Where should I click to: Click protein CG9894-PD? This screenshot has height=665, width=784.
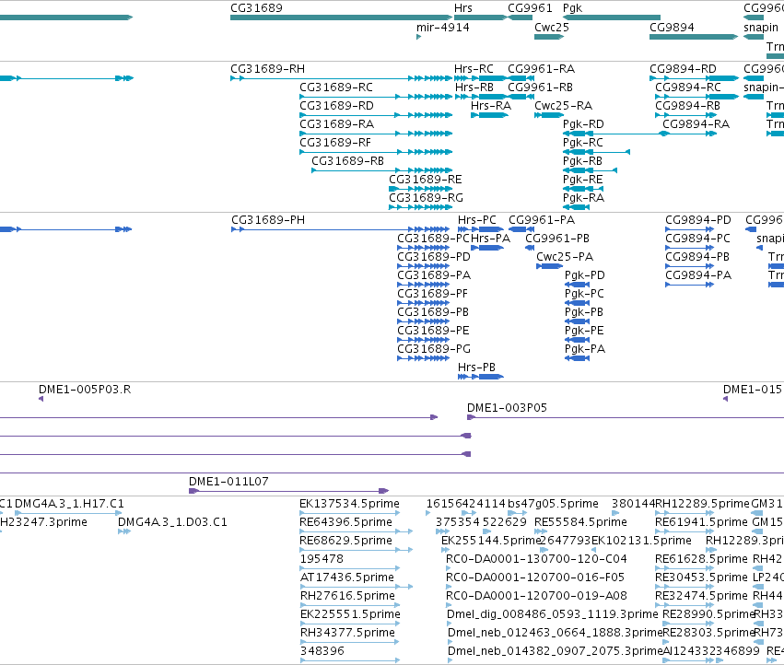pyautogui.click(x=698, y=220)
